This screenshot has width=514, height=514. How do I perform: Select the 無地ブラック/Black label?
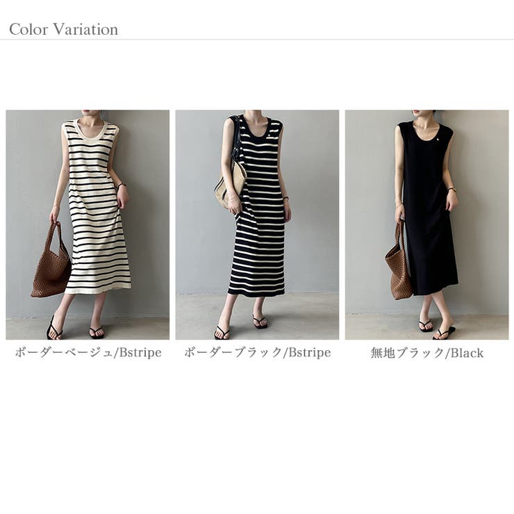(x=426, y=353)
